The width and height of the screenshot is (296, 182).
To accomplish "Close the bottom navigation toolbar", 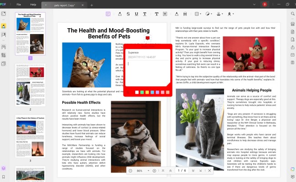I will [209, 171].
